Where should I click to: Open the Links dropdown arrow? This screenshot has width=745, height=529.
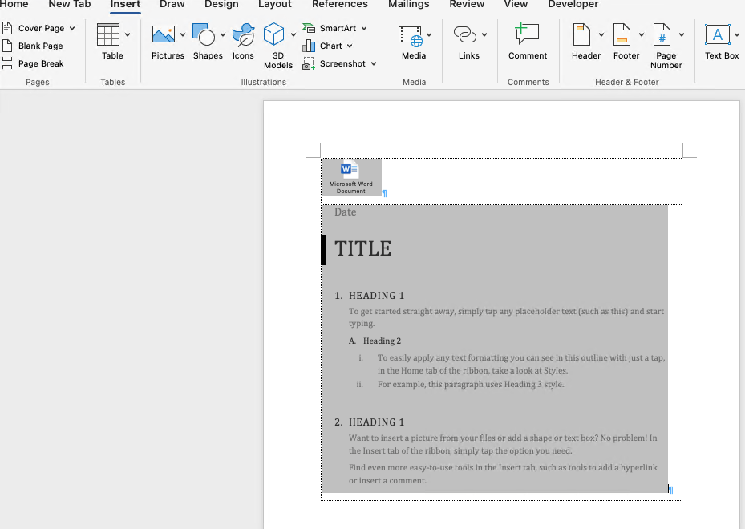click(x=484, y=34)
